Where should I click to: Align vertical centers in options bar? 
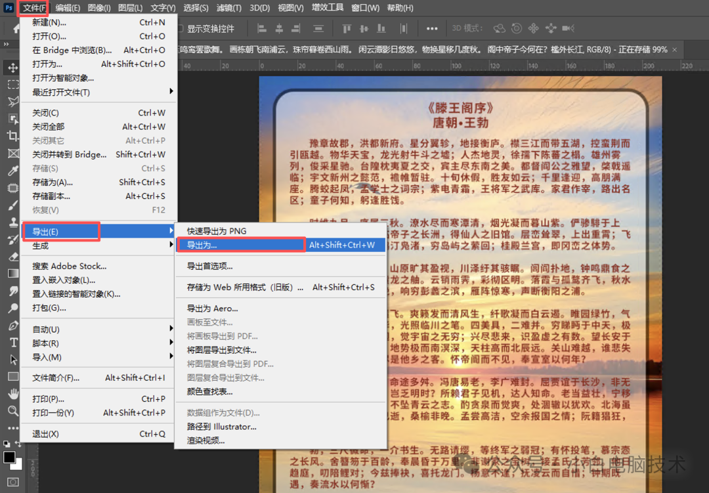[x=364, y=28]
